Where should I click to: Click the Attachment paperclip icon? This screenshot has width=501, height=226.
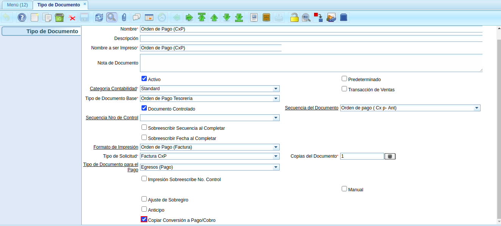tap(124, 17)
